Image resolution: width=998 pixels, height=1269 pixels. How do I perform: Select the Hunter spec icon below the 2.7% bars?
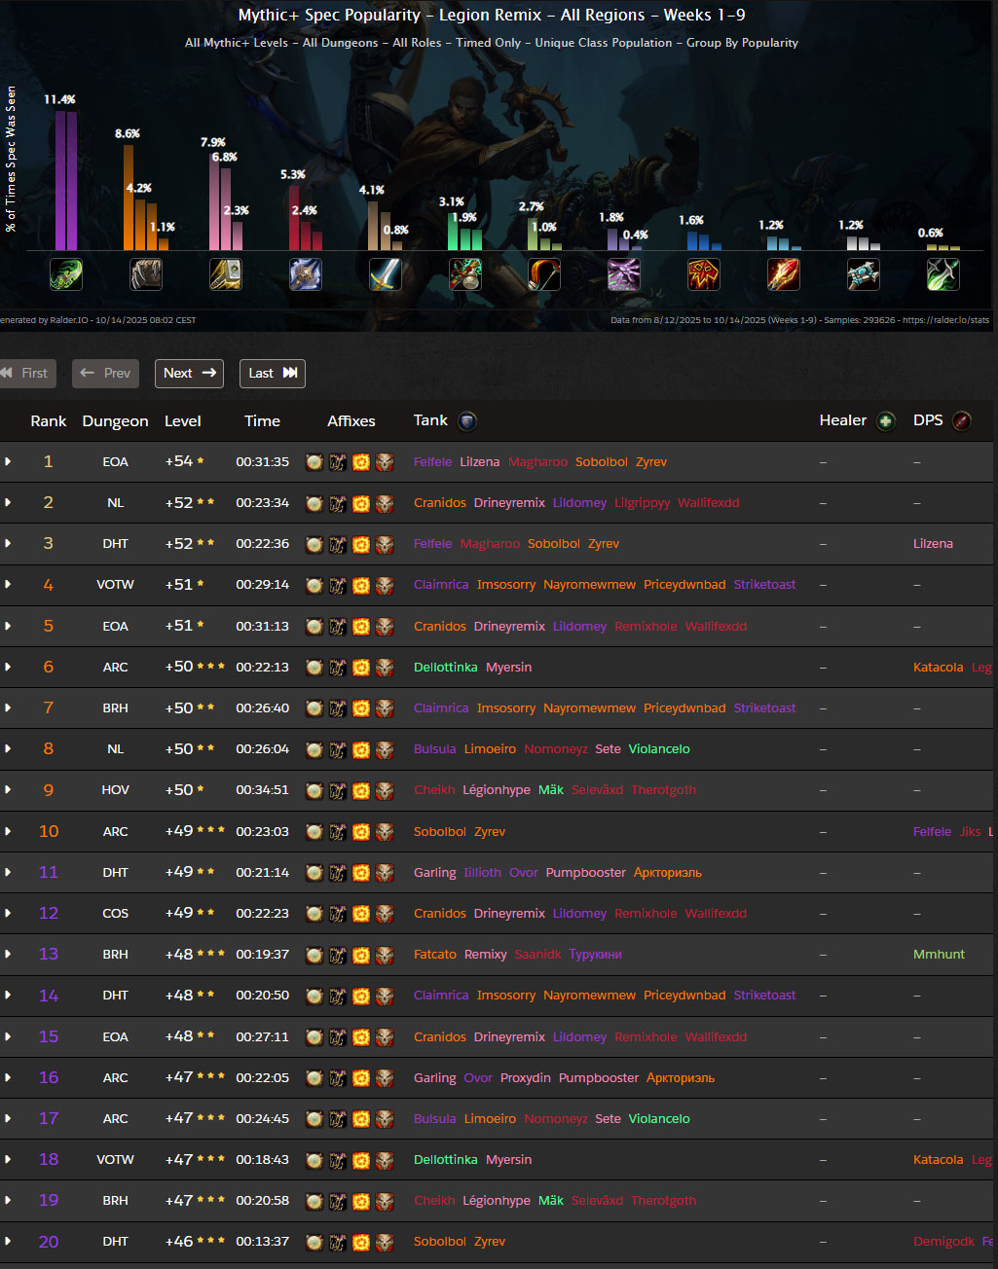pyautogui.click(x=544, y=274)
